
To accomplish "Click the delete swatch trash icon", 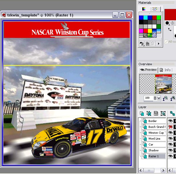I will (153, 43).
